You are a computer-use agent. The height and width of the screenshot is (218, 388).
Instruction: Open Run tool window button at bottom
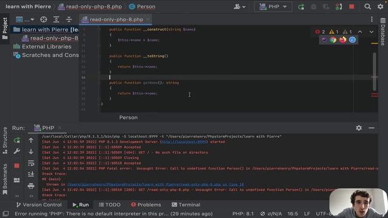click(81, 205)
